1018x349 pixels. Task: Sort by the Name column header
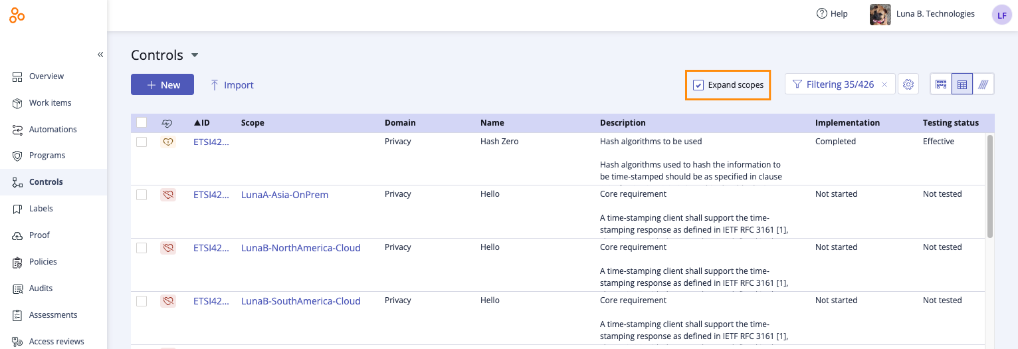(492, 123)
